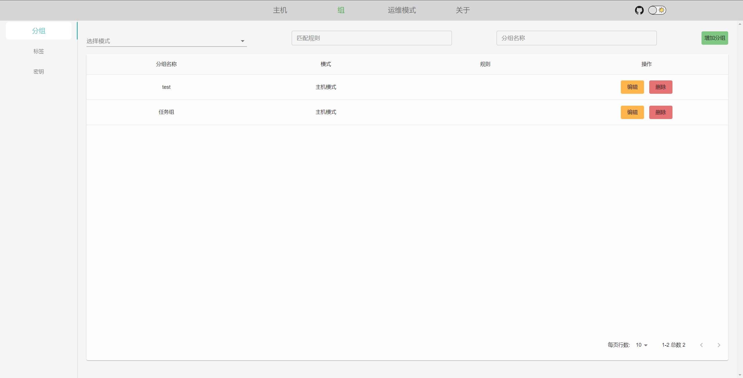Edit the test group row
This screenshot has width=743, height=378.
(632, 87)
